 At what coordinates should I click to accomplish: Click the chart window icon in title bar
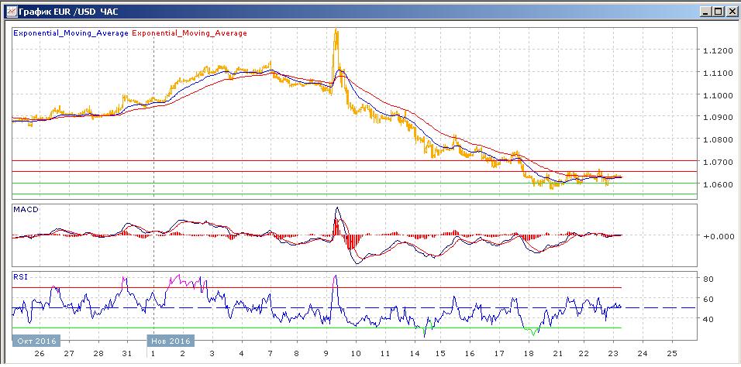pos(12,11)
